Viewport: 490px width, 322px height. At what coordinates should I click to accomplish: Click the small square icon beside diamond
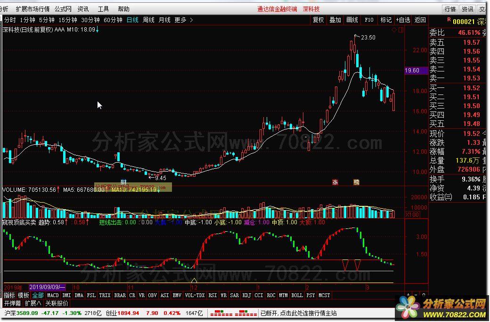point(401,30)
